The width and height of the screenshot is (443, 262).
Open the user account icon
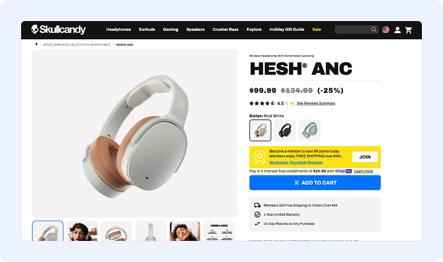coord(397,30)
